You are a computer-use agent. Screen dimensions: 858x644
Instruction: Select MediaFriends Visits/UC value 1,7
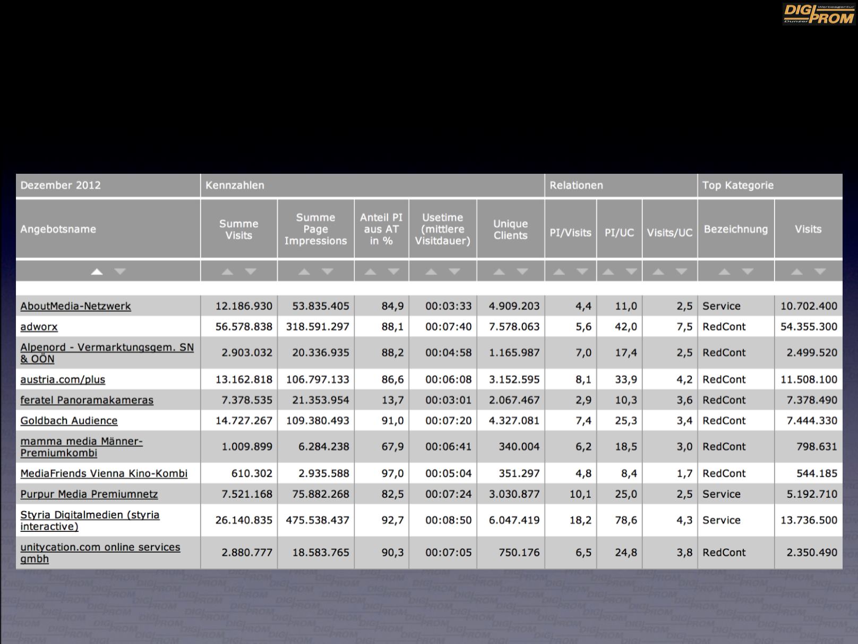(684, 473)
